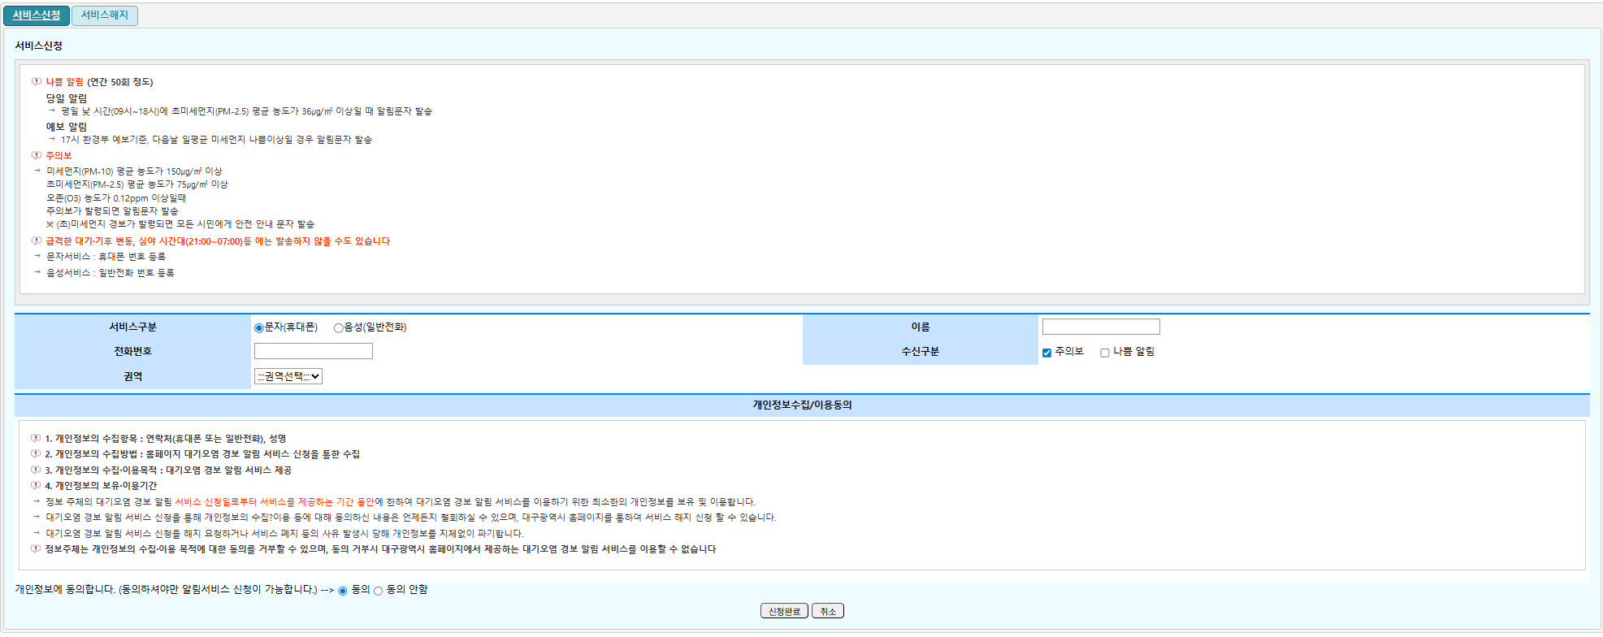The height and width of the screenshot is (637, 1603).
Task: Click the 개인정보수집/이용동의 section header
Action: pyautogui.click(x=802, y=405)
